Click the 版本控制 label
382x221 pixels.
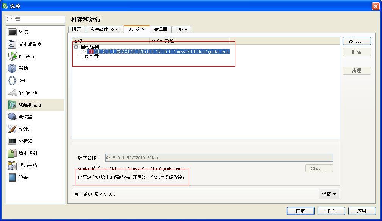click(28, 153)
